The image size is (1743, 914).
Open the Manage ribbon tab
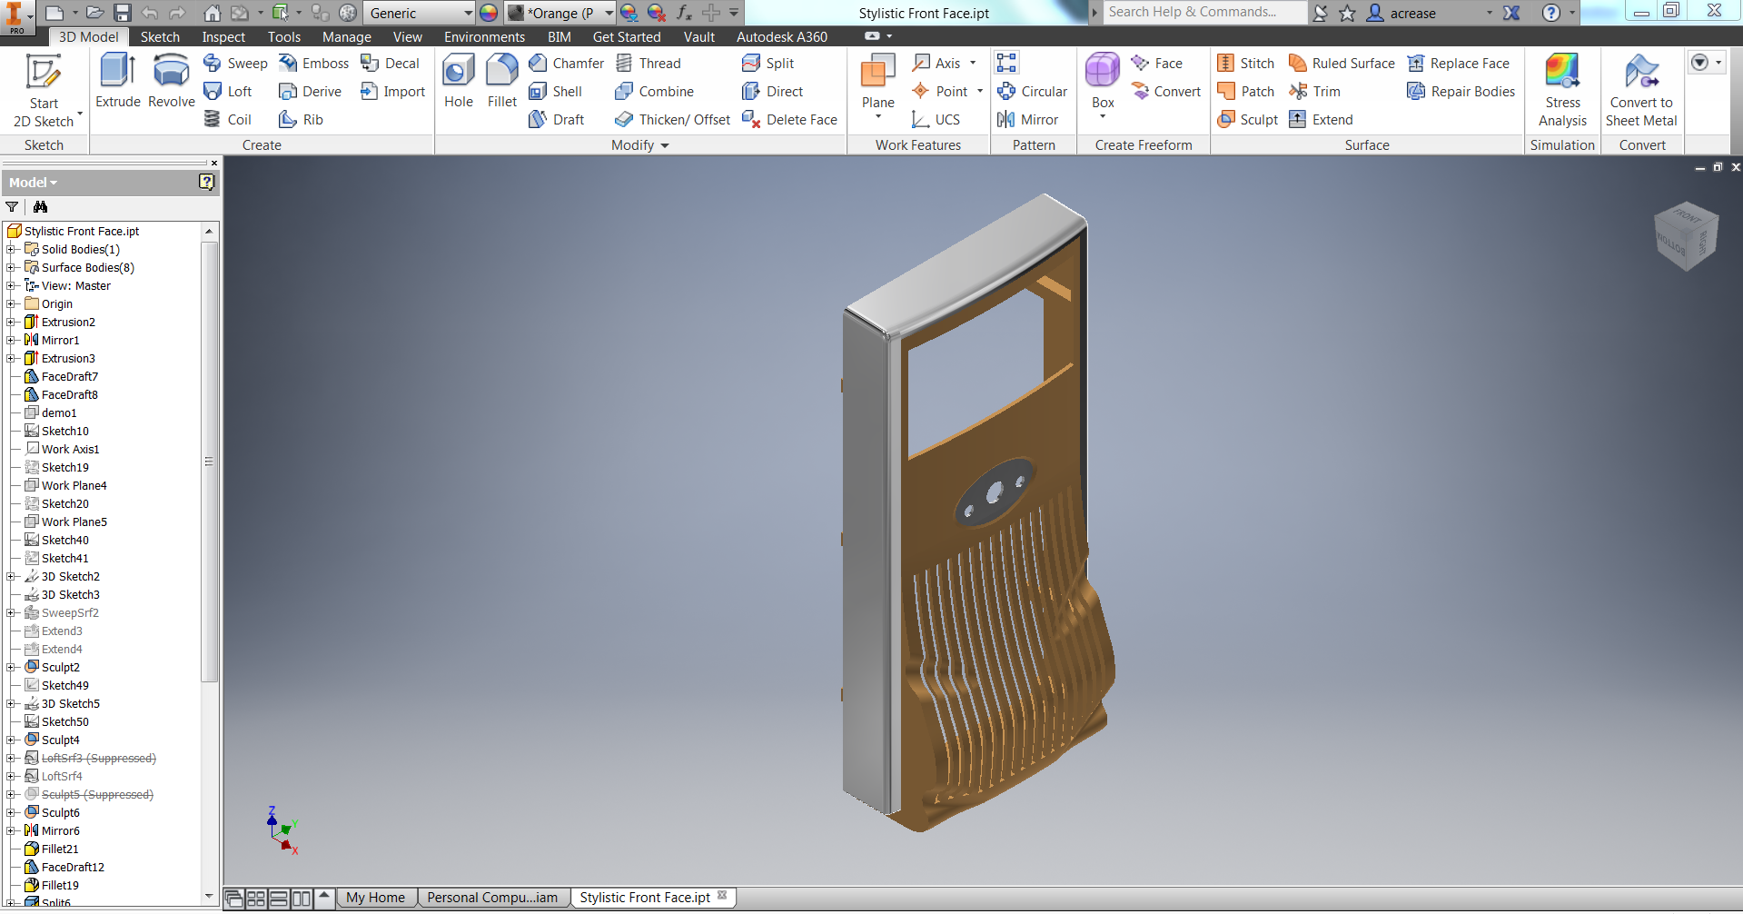tap(346, 36)
